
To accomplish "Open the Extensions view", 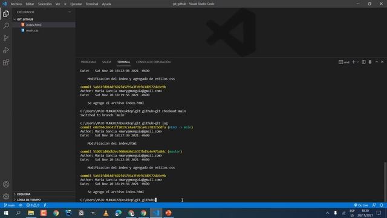I will pos(6,62).
